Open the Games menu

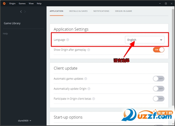[x=22, y=3]
